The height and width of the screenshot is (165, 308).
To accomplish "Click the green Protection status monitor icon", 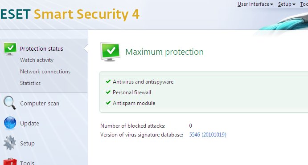I will (x=10, y=49).
